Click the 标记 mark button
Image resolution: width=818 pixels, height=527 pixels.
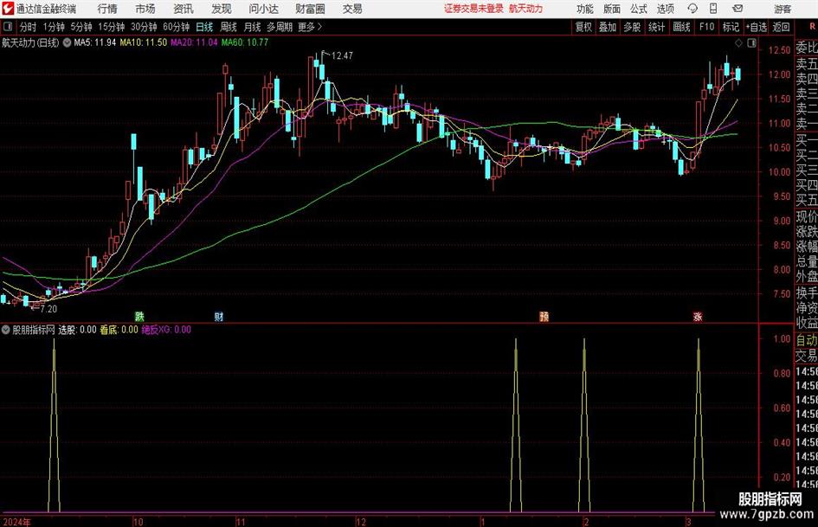(731, 27)
